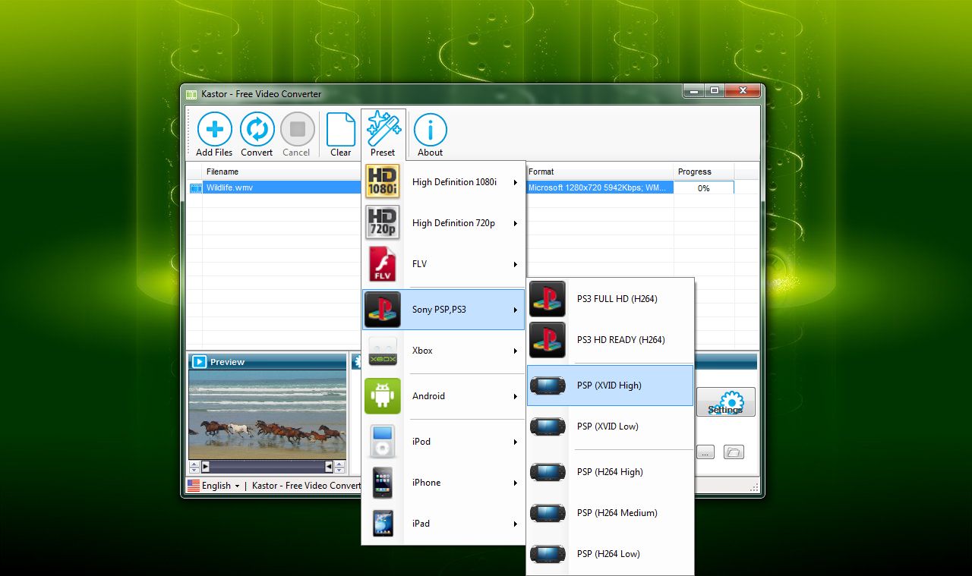The width and height of the screenshot is (972, 576).
Task: Open the About info icon
Action: coord(430,130)
